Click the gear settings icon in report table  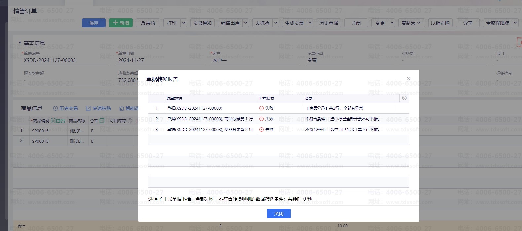click(404, 98)
